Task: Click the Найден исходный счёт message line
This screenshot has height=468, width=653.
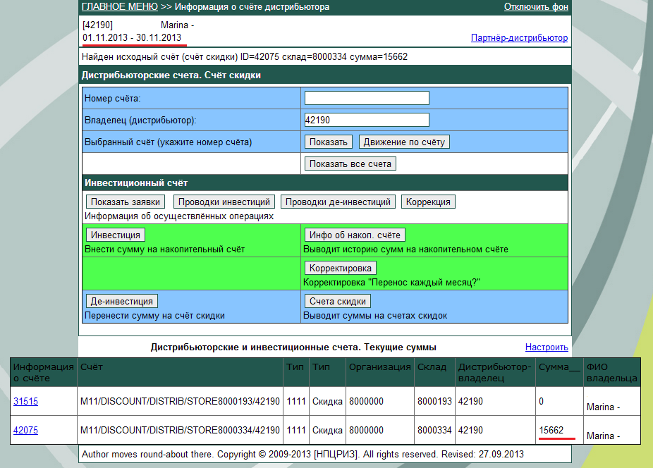Action: [x=245, y=56]
